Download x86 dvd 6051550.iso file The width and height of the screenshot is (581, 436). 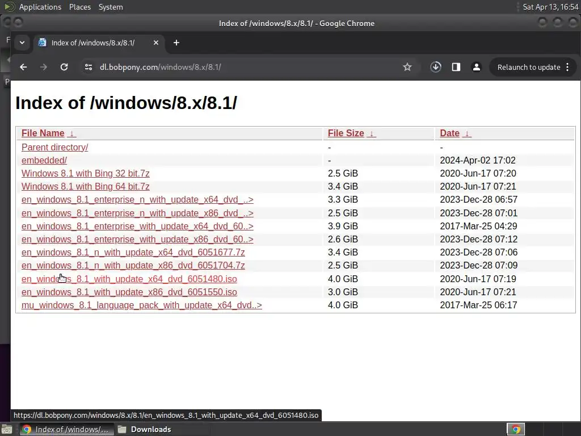pos(129,292)
